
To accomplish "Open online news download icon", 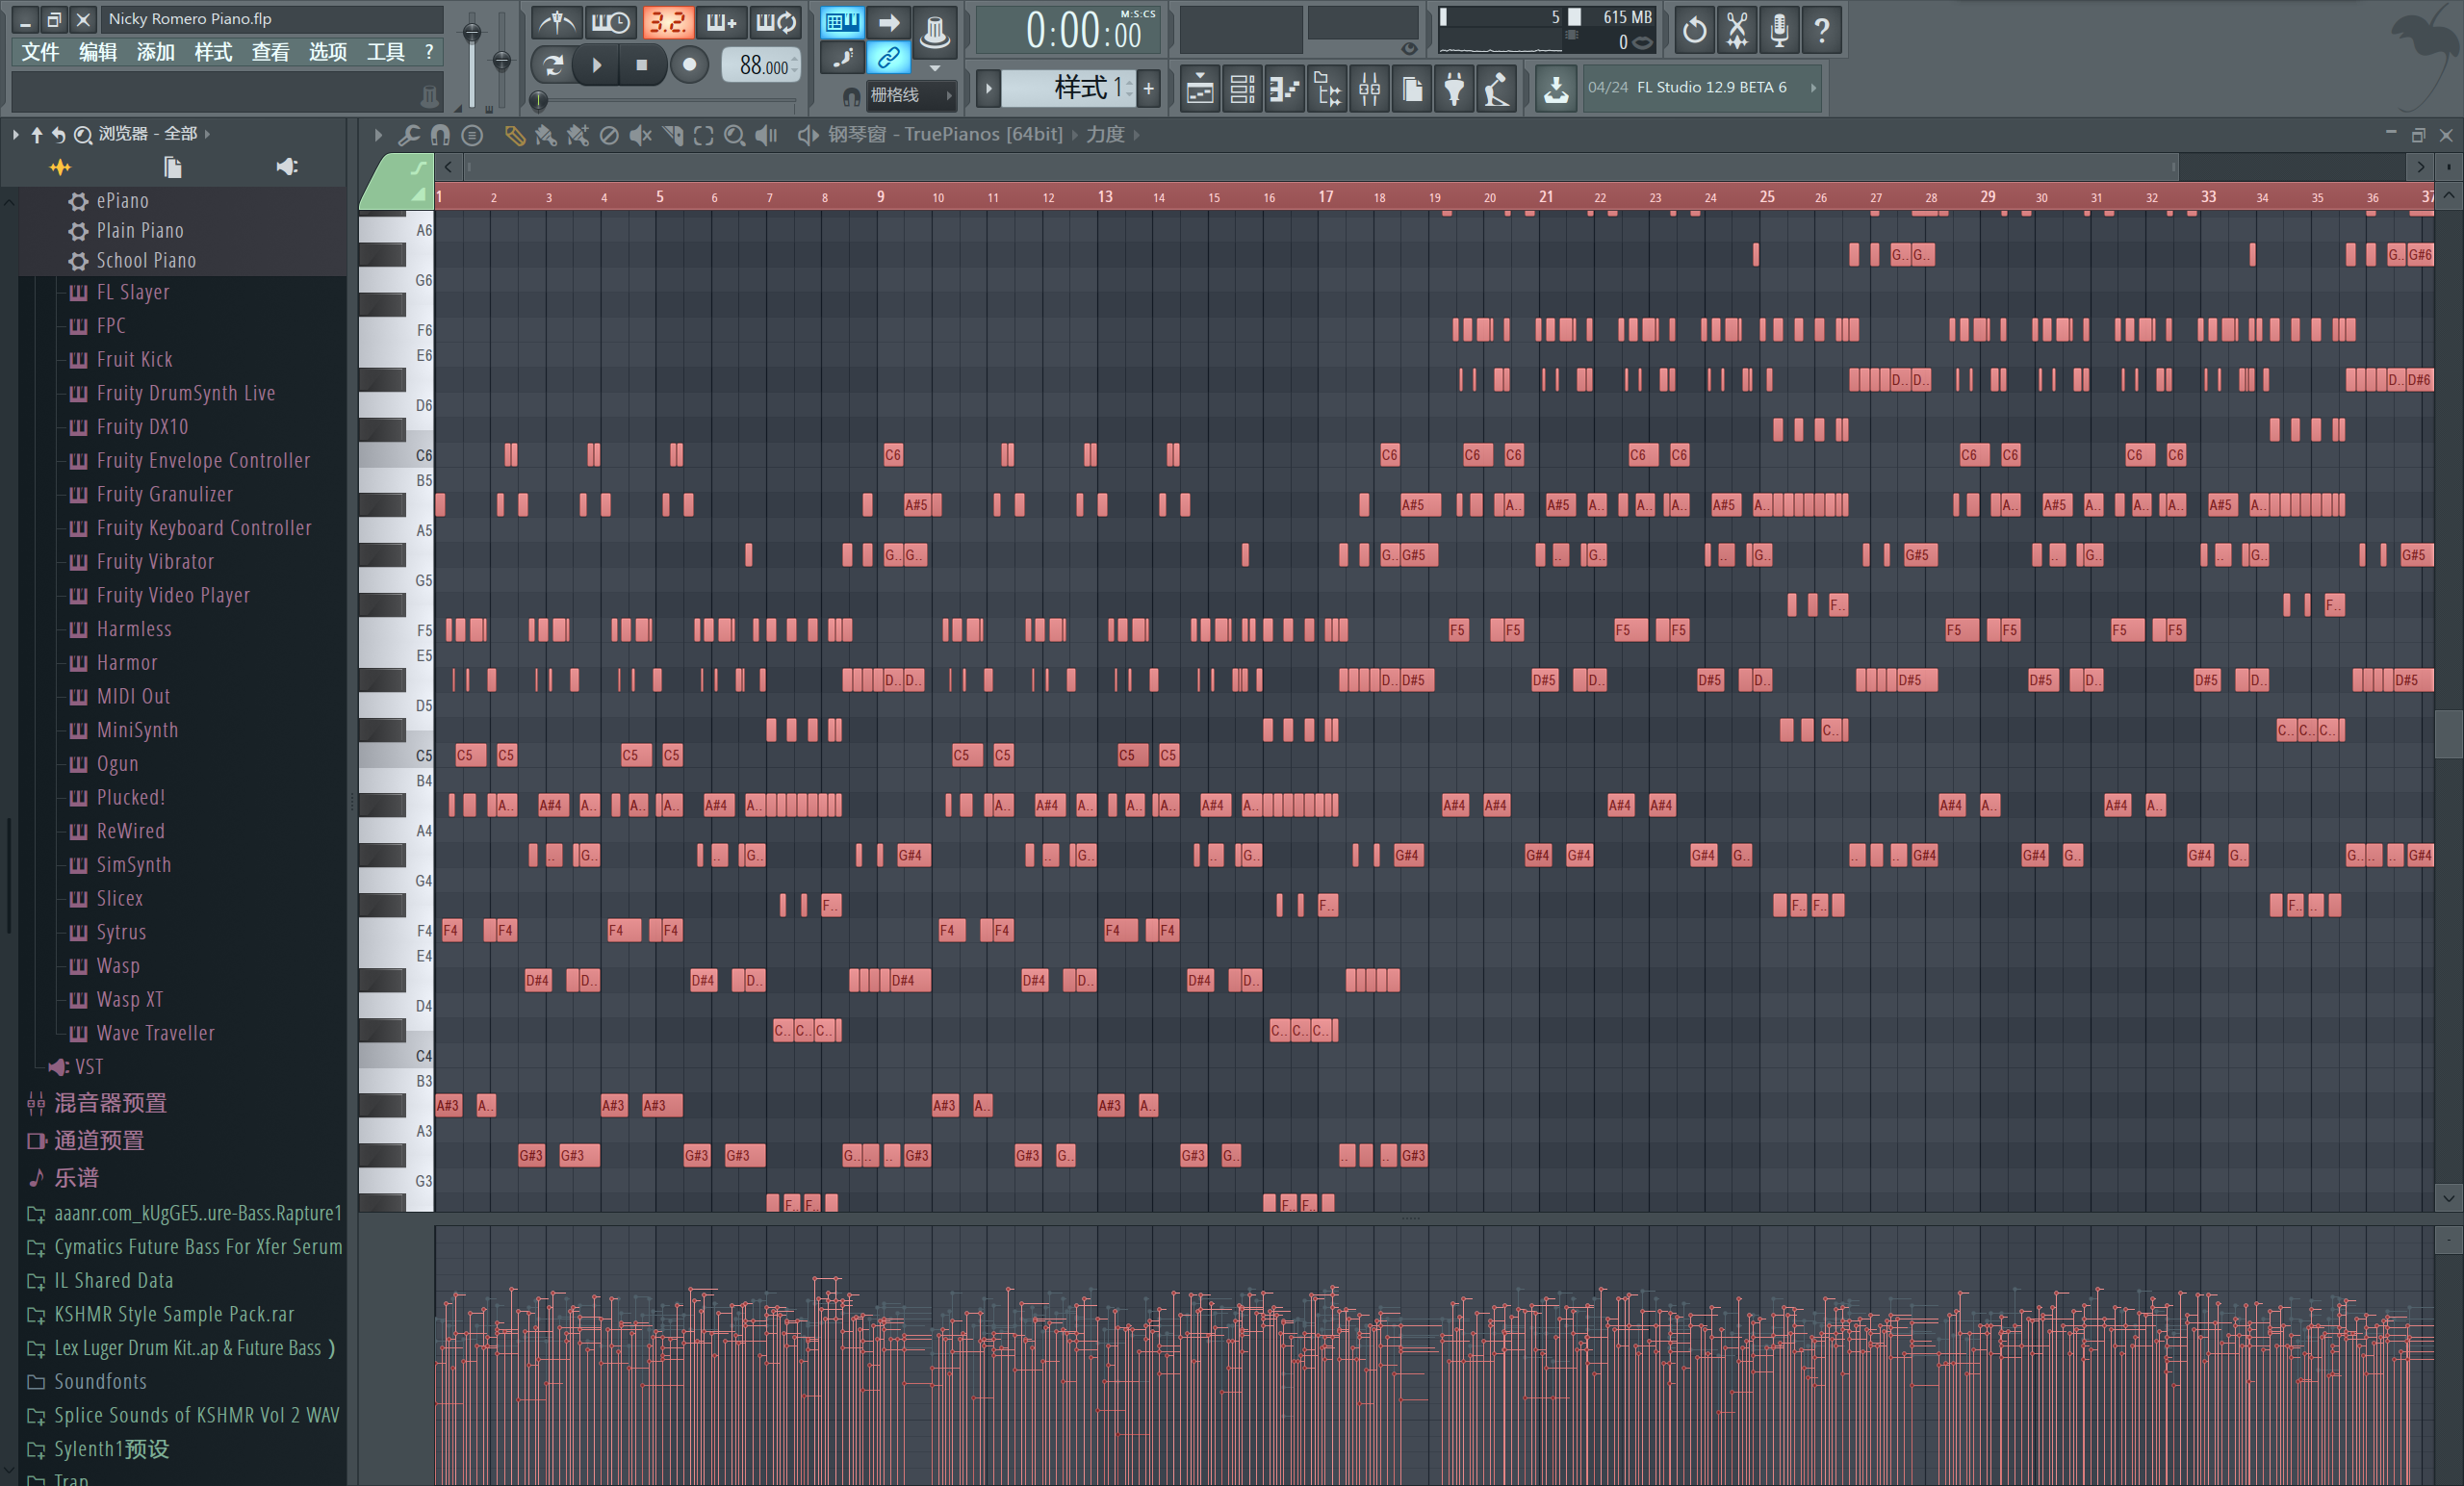I will pyautogui.click(x=1556, y=89).
